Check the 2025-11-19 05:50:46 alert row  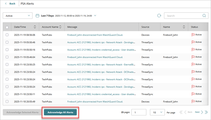tap(7, 42)
